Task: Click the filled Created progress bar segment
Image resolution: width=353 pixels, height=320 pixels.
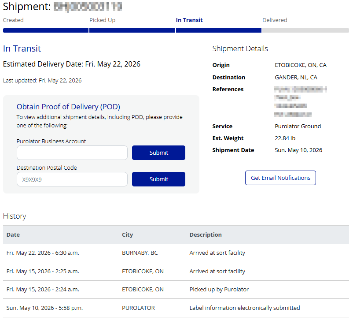Action: (46, 30)
